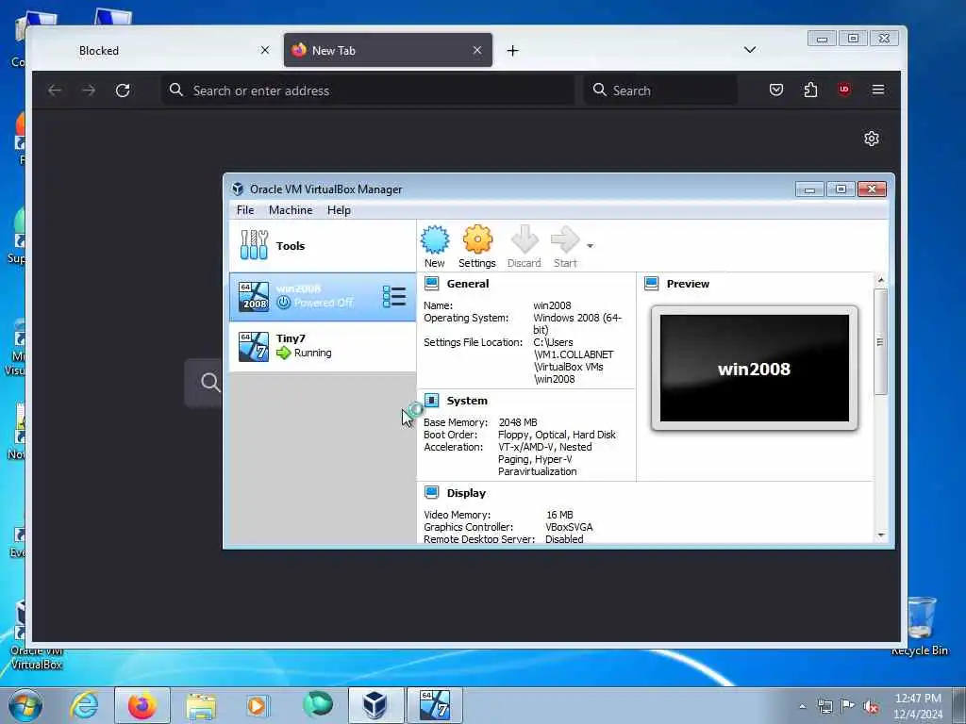Open the Pocket icon in Firefox toolbar
This screenshot has width=966, height=724.
[776, 90]
